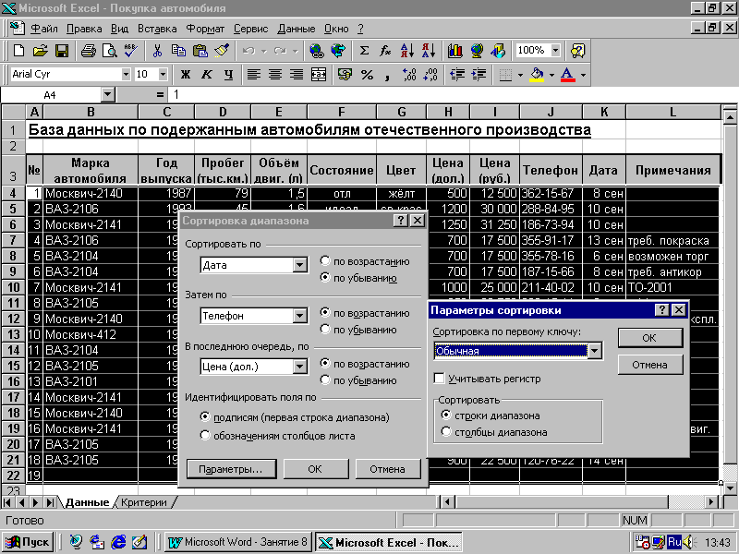Image resolution: width=739 pixels, height=554 pixels.
Task: Open the Office Assistant help icon
Action: coord(577,51)
